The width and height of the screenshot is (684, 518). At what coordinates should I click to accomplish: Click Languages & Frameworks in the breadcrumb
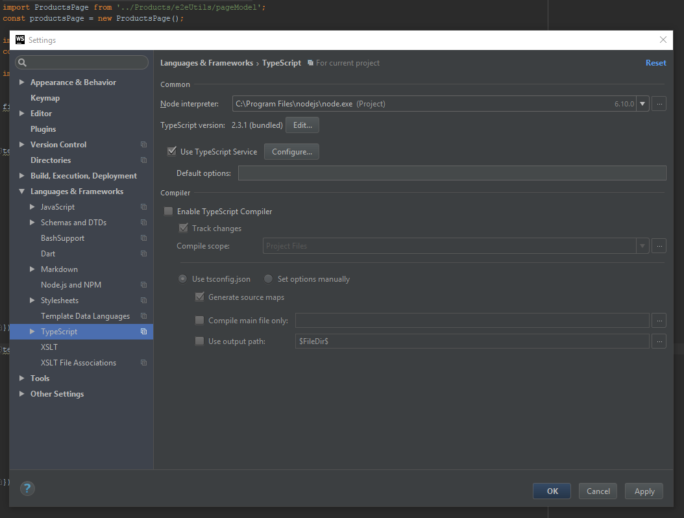(x=206, y=63)
